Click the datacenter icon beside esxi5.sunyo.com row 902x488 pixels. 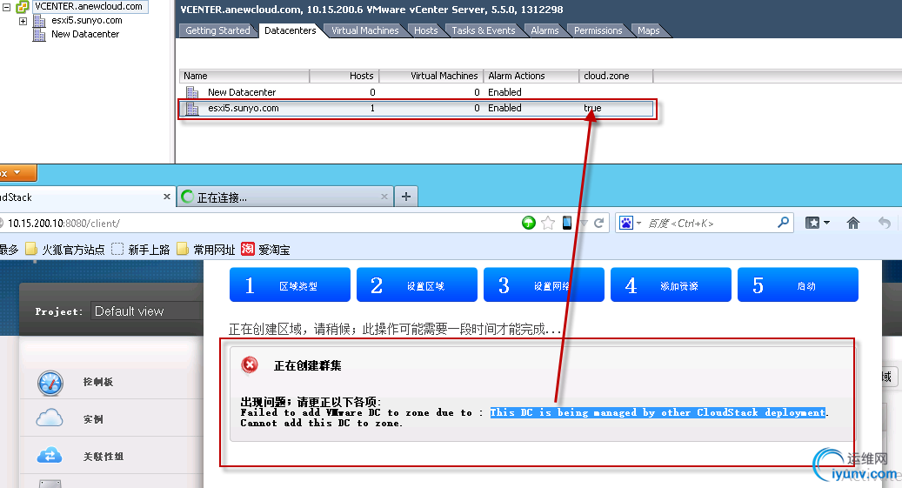pyautogui.click(x=192, y=108)
